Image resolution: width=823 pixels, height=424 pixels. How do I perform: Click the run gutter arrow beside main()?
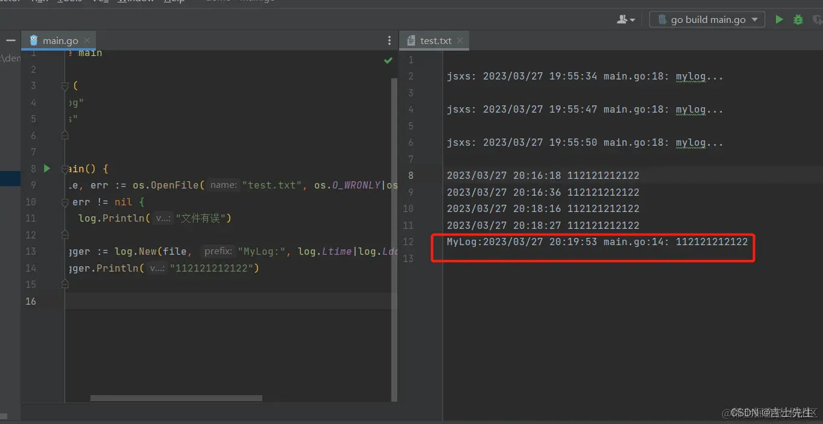tap(47, 169)
